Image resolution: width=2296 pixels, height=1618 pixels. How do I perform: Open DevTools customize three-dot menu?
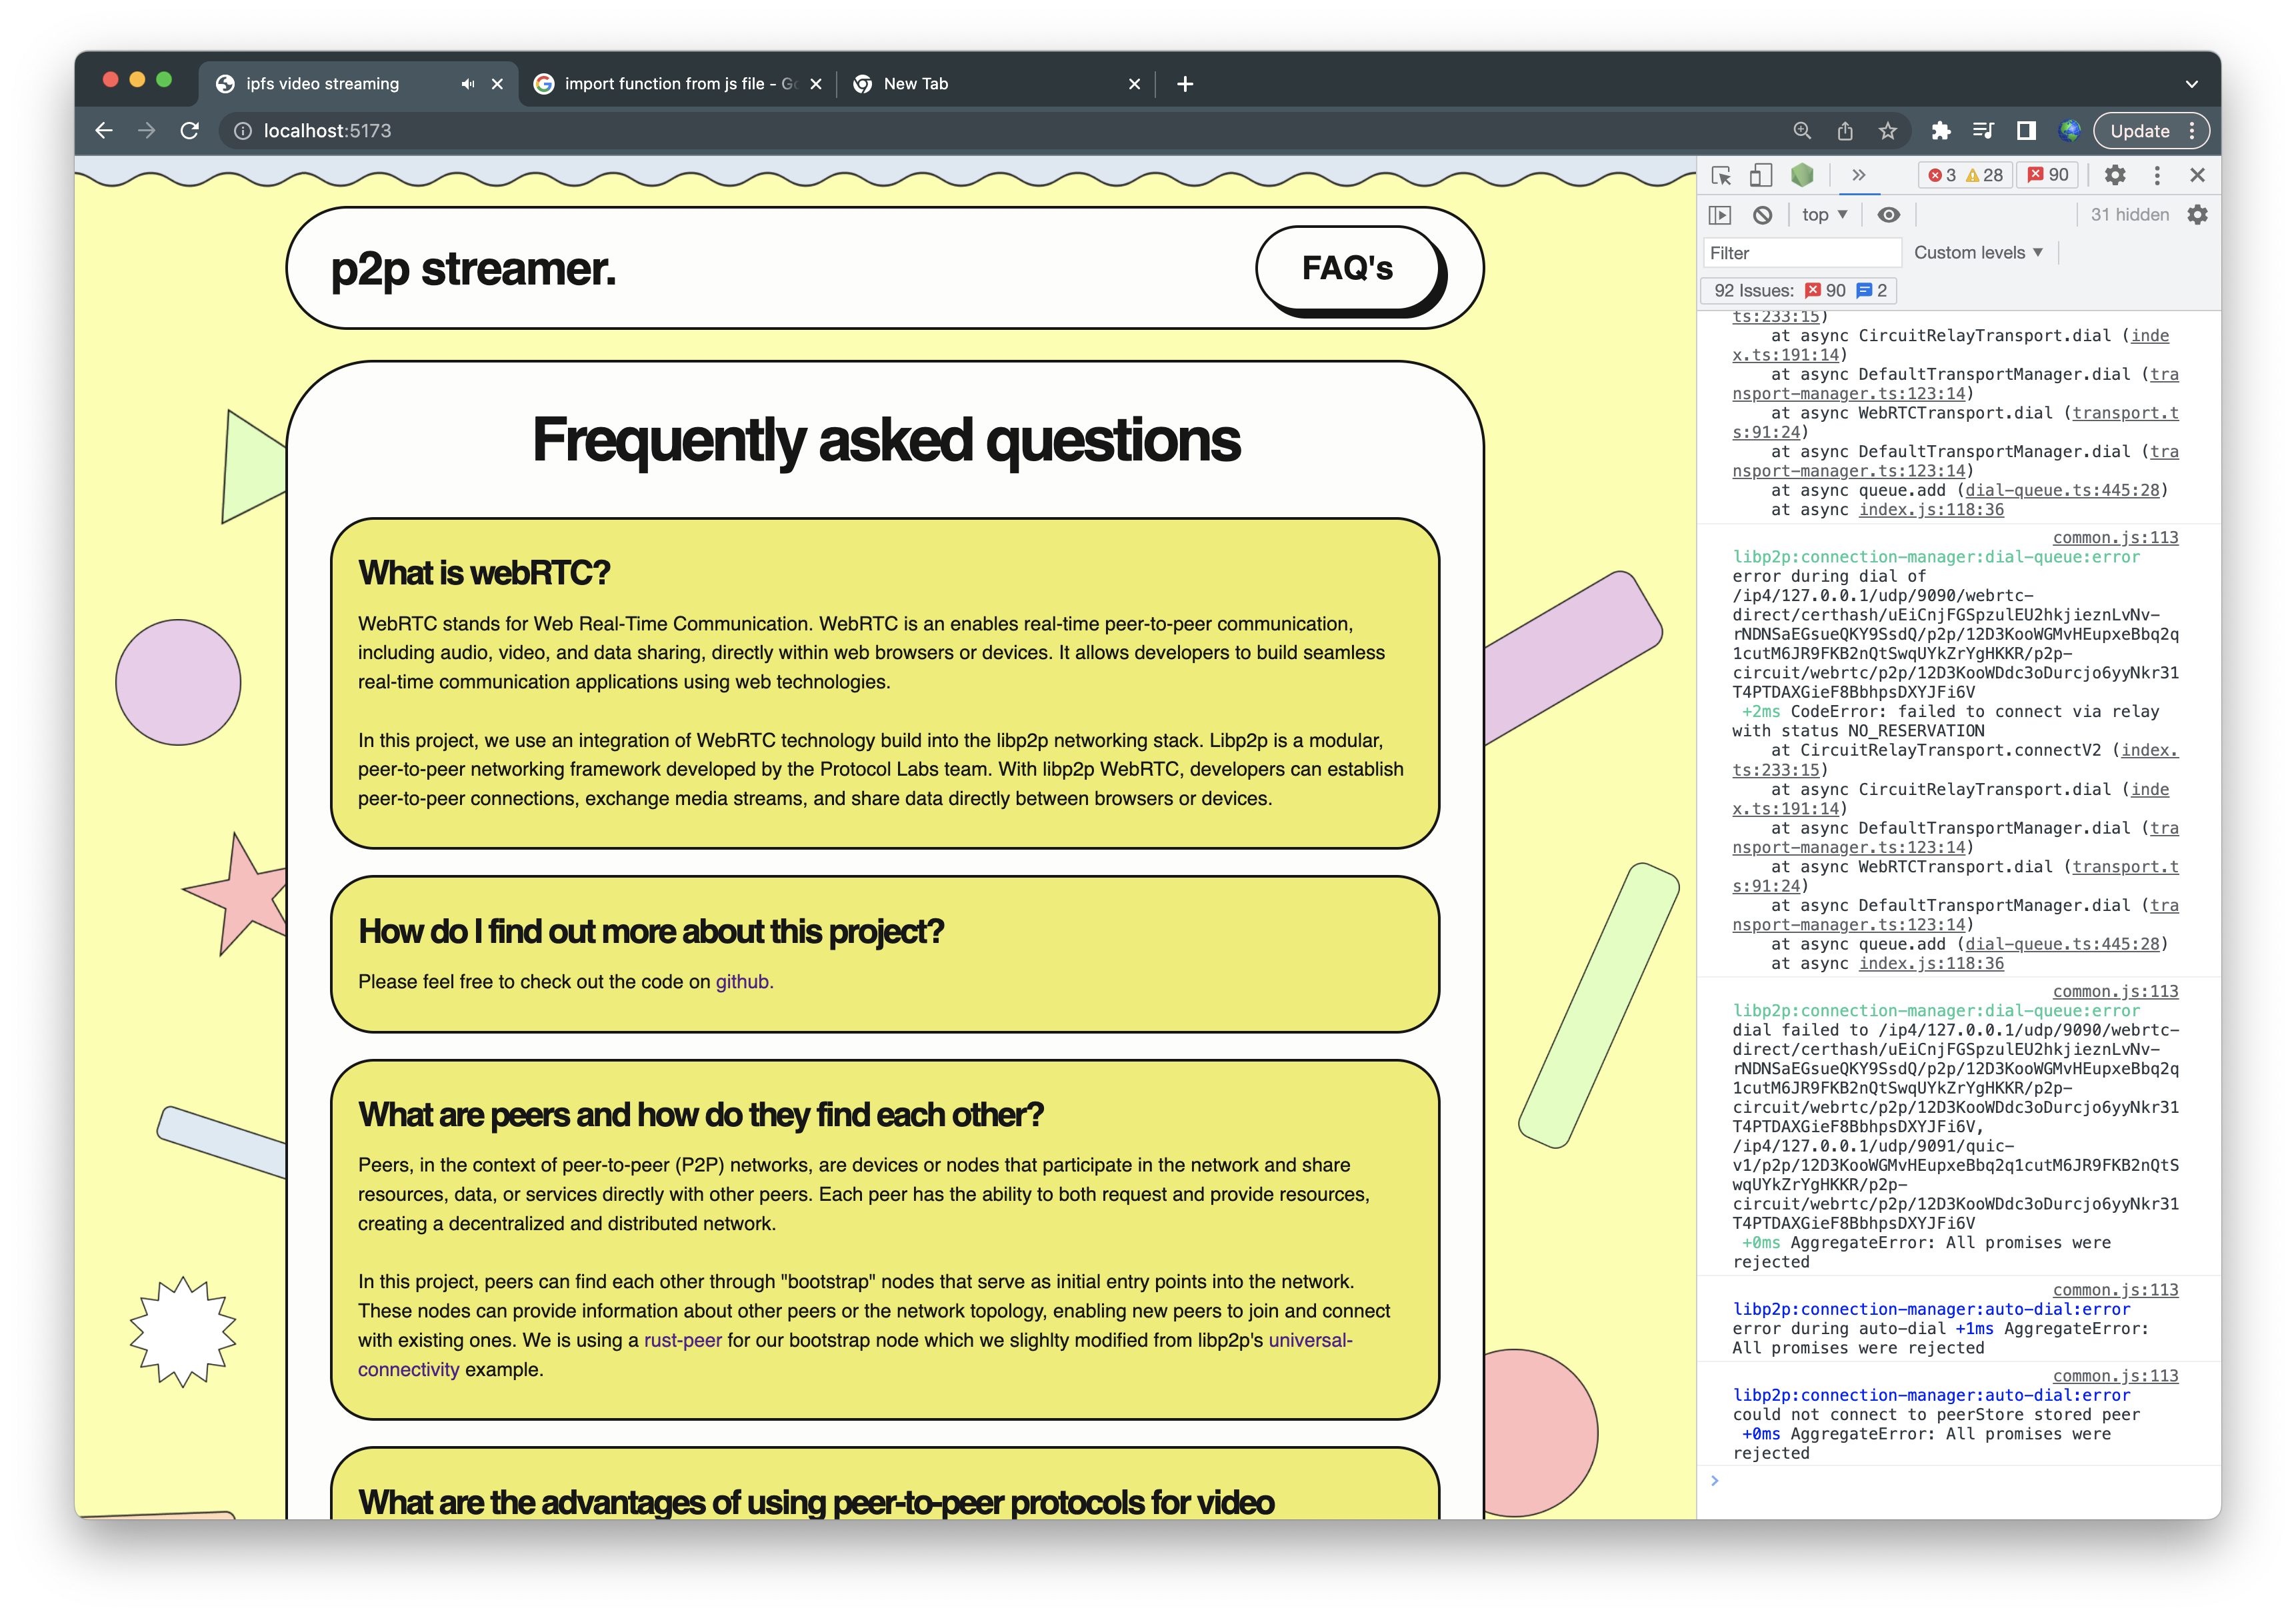[2157, 176]
